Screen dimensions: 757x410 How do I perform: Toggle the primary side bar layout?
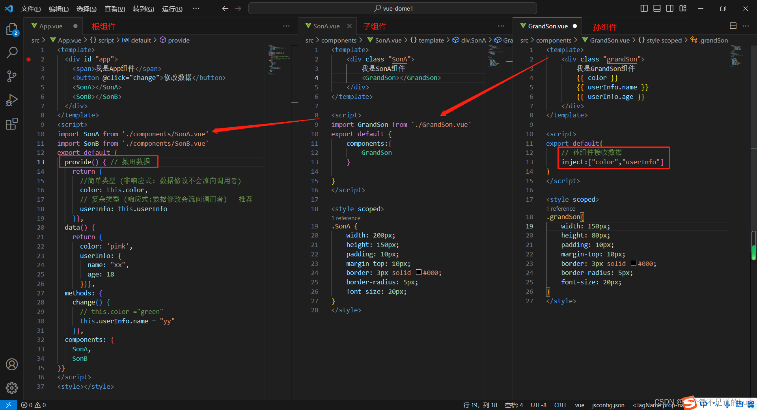tap(644, 8)
